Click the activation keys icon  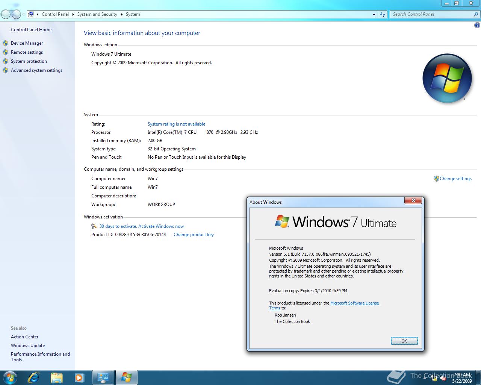pyautogui.click(x=94, y=226)
